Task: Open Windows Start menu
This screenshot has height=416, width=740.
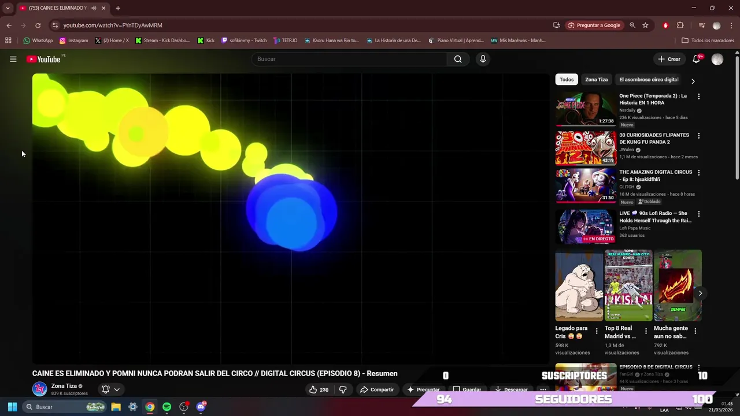Action: pos(12,407)
